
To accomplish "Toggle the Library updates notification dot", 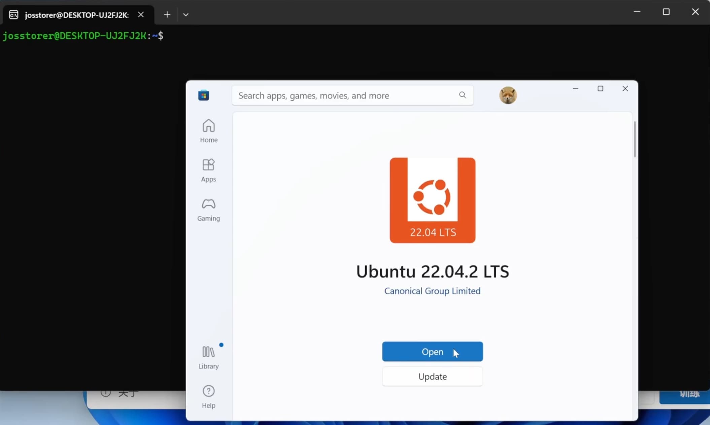I will point(222,345).
